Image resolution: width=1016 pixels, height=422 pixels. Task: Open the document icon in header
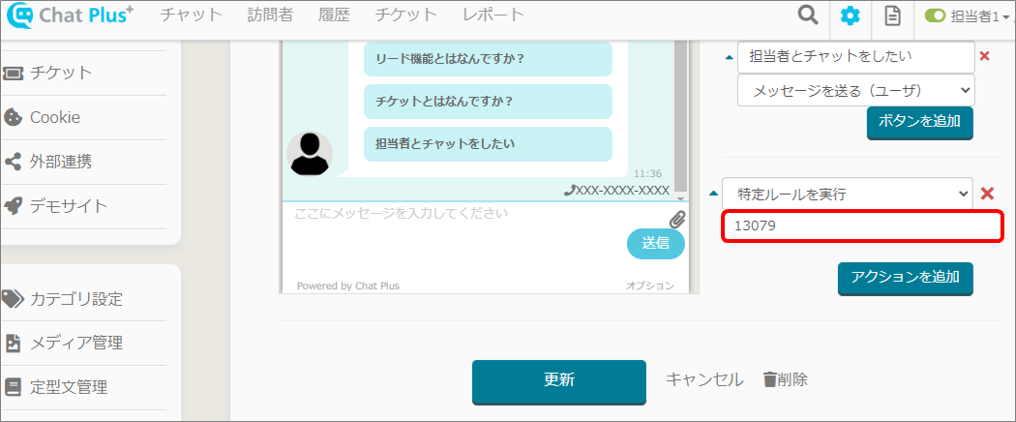pos(893,15)
